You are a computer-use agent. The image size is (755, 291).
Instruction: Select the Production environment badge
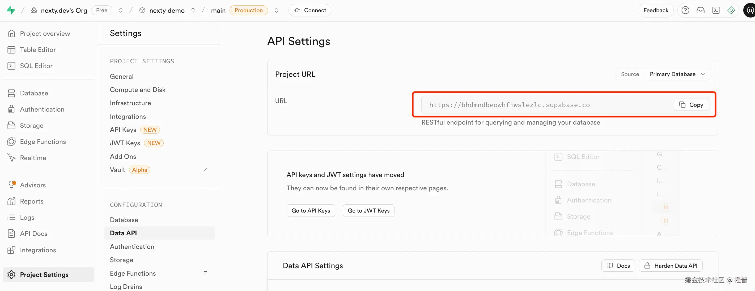pos(249,10)
